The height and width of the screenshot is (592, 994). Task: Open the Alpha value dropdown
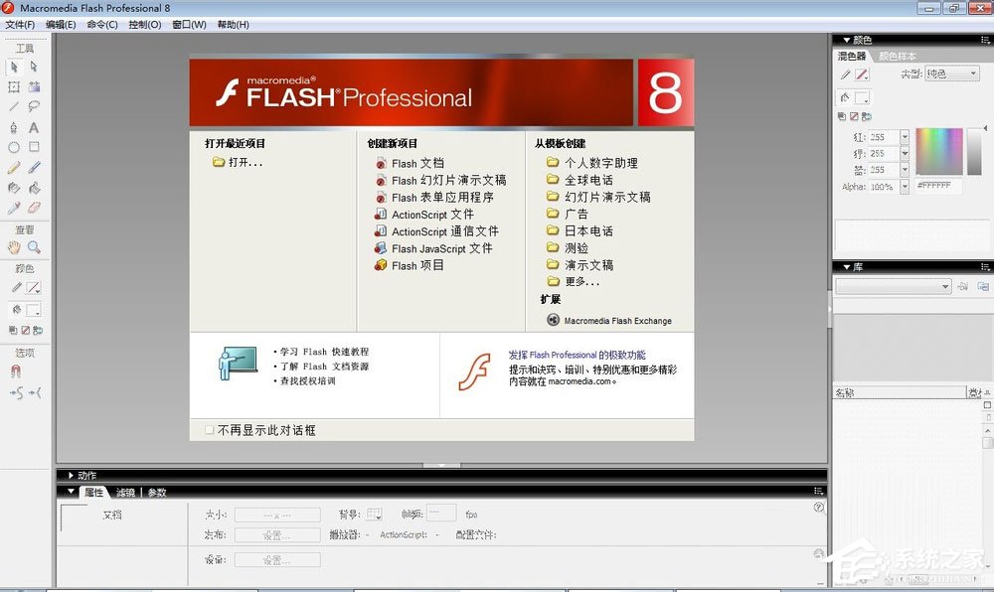click(x=906, y=186)
